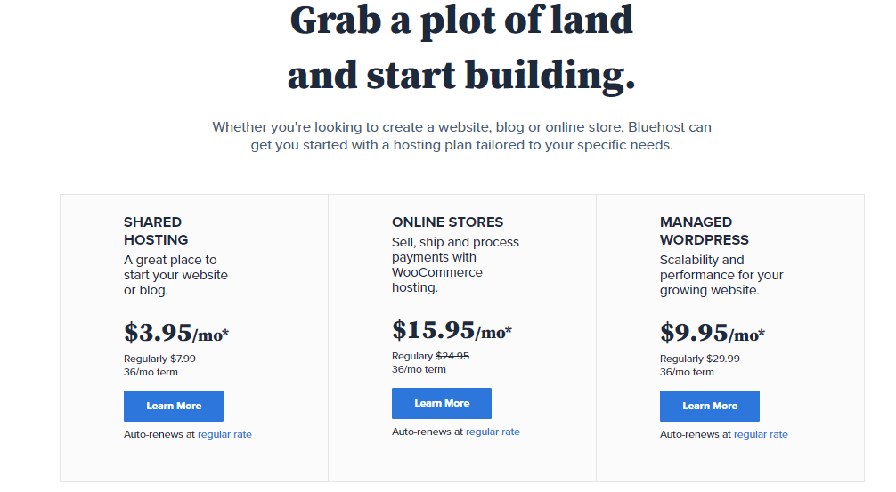Click the $3.95/mo price text
The height and width of the screenshot is (492, 896).
tap(176, 333)
